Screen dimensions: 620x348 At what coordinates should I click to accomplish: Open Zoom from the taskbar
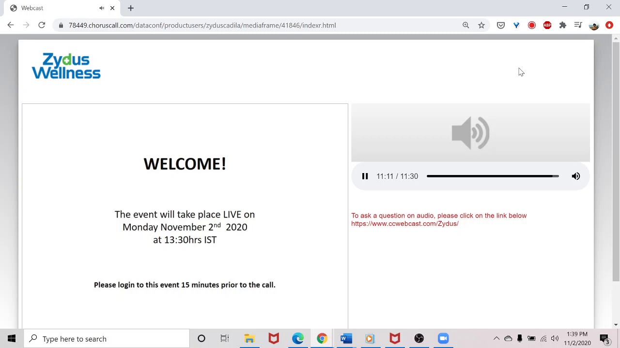pos(443,338)
